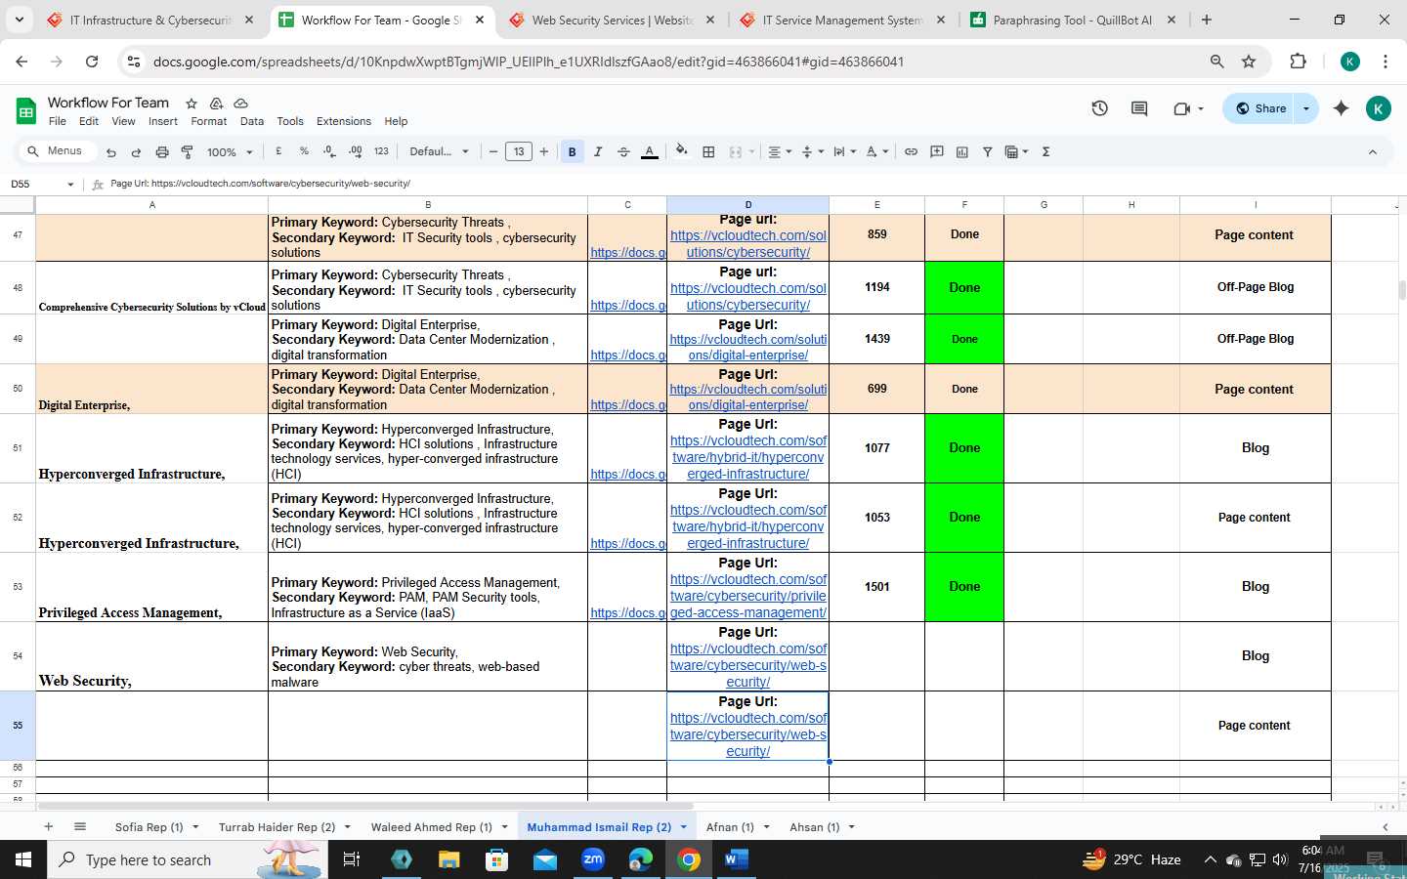Click the move to folder icon

pos(216,103)
